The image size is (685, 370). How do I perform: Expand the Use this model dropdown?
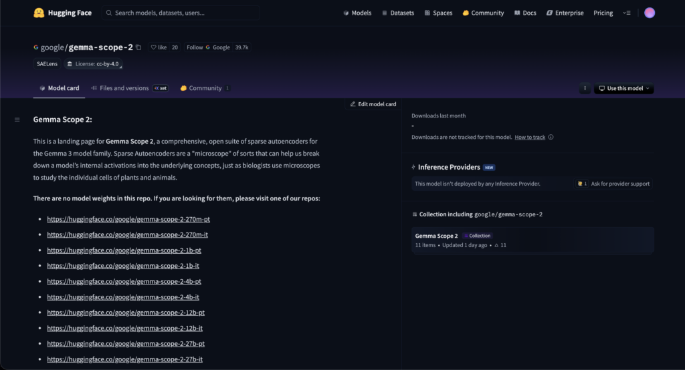click(x=623, y=88)
